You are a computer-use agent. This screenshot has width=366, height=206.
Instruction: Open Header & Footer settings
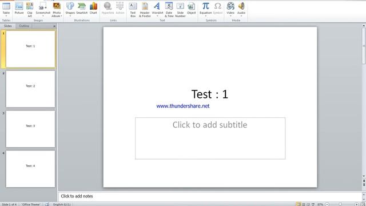(145, 9)
